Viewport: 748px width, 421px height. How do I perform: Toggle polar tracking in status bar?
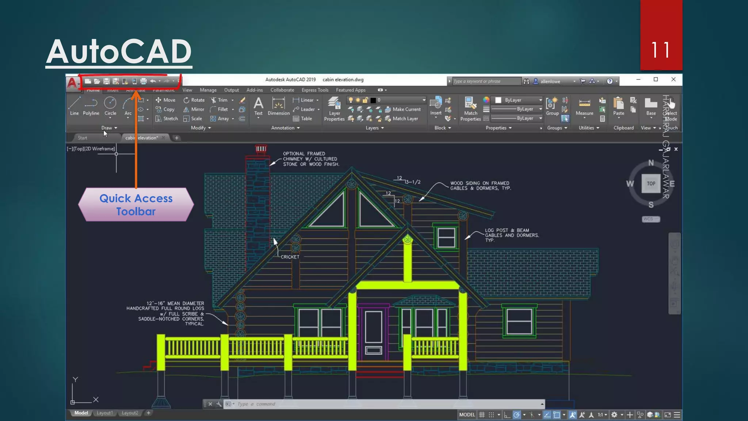(x=516, y=415)
